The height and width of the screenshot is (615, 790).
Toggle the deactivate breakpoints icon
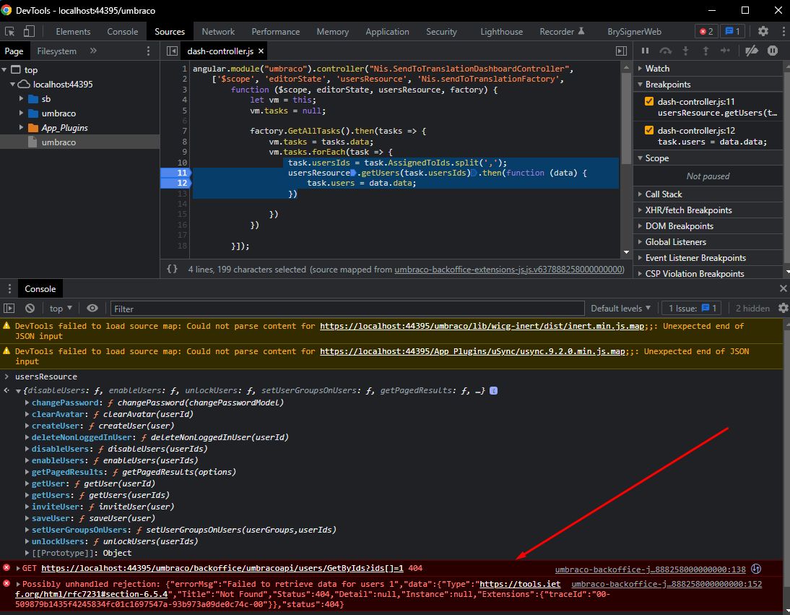coord(752,51)
